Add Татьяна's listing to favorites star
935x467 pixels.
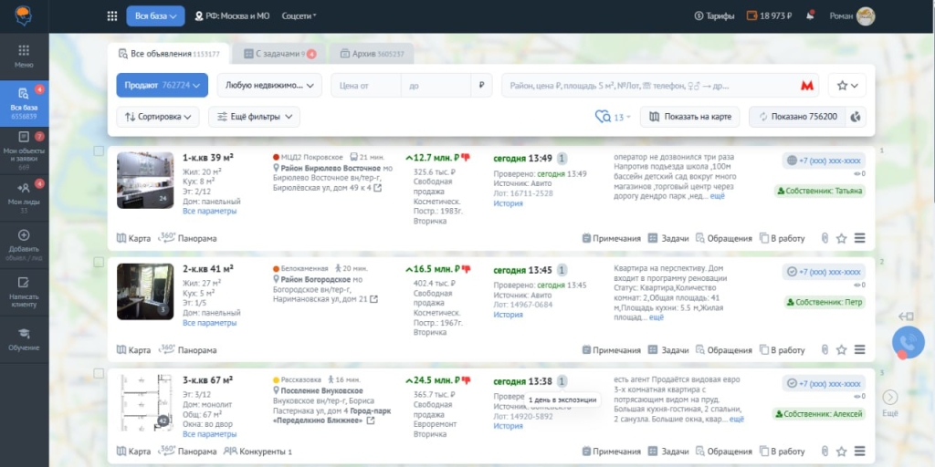tap(841, 238)
